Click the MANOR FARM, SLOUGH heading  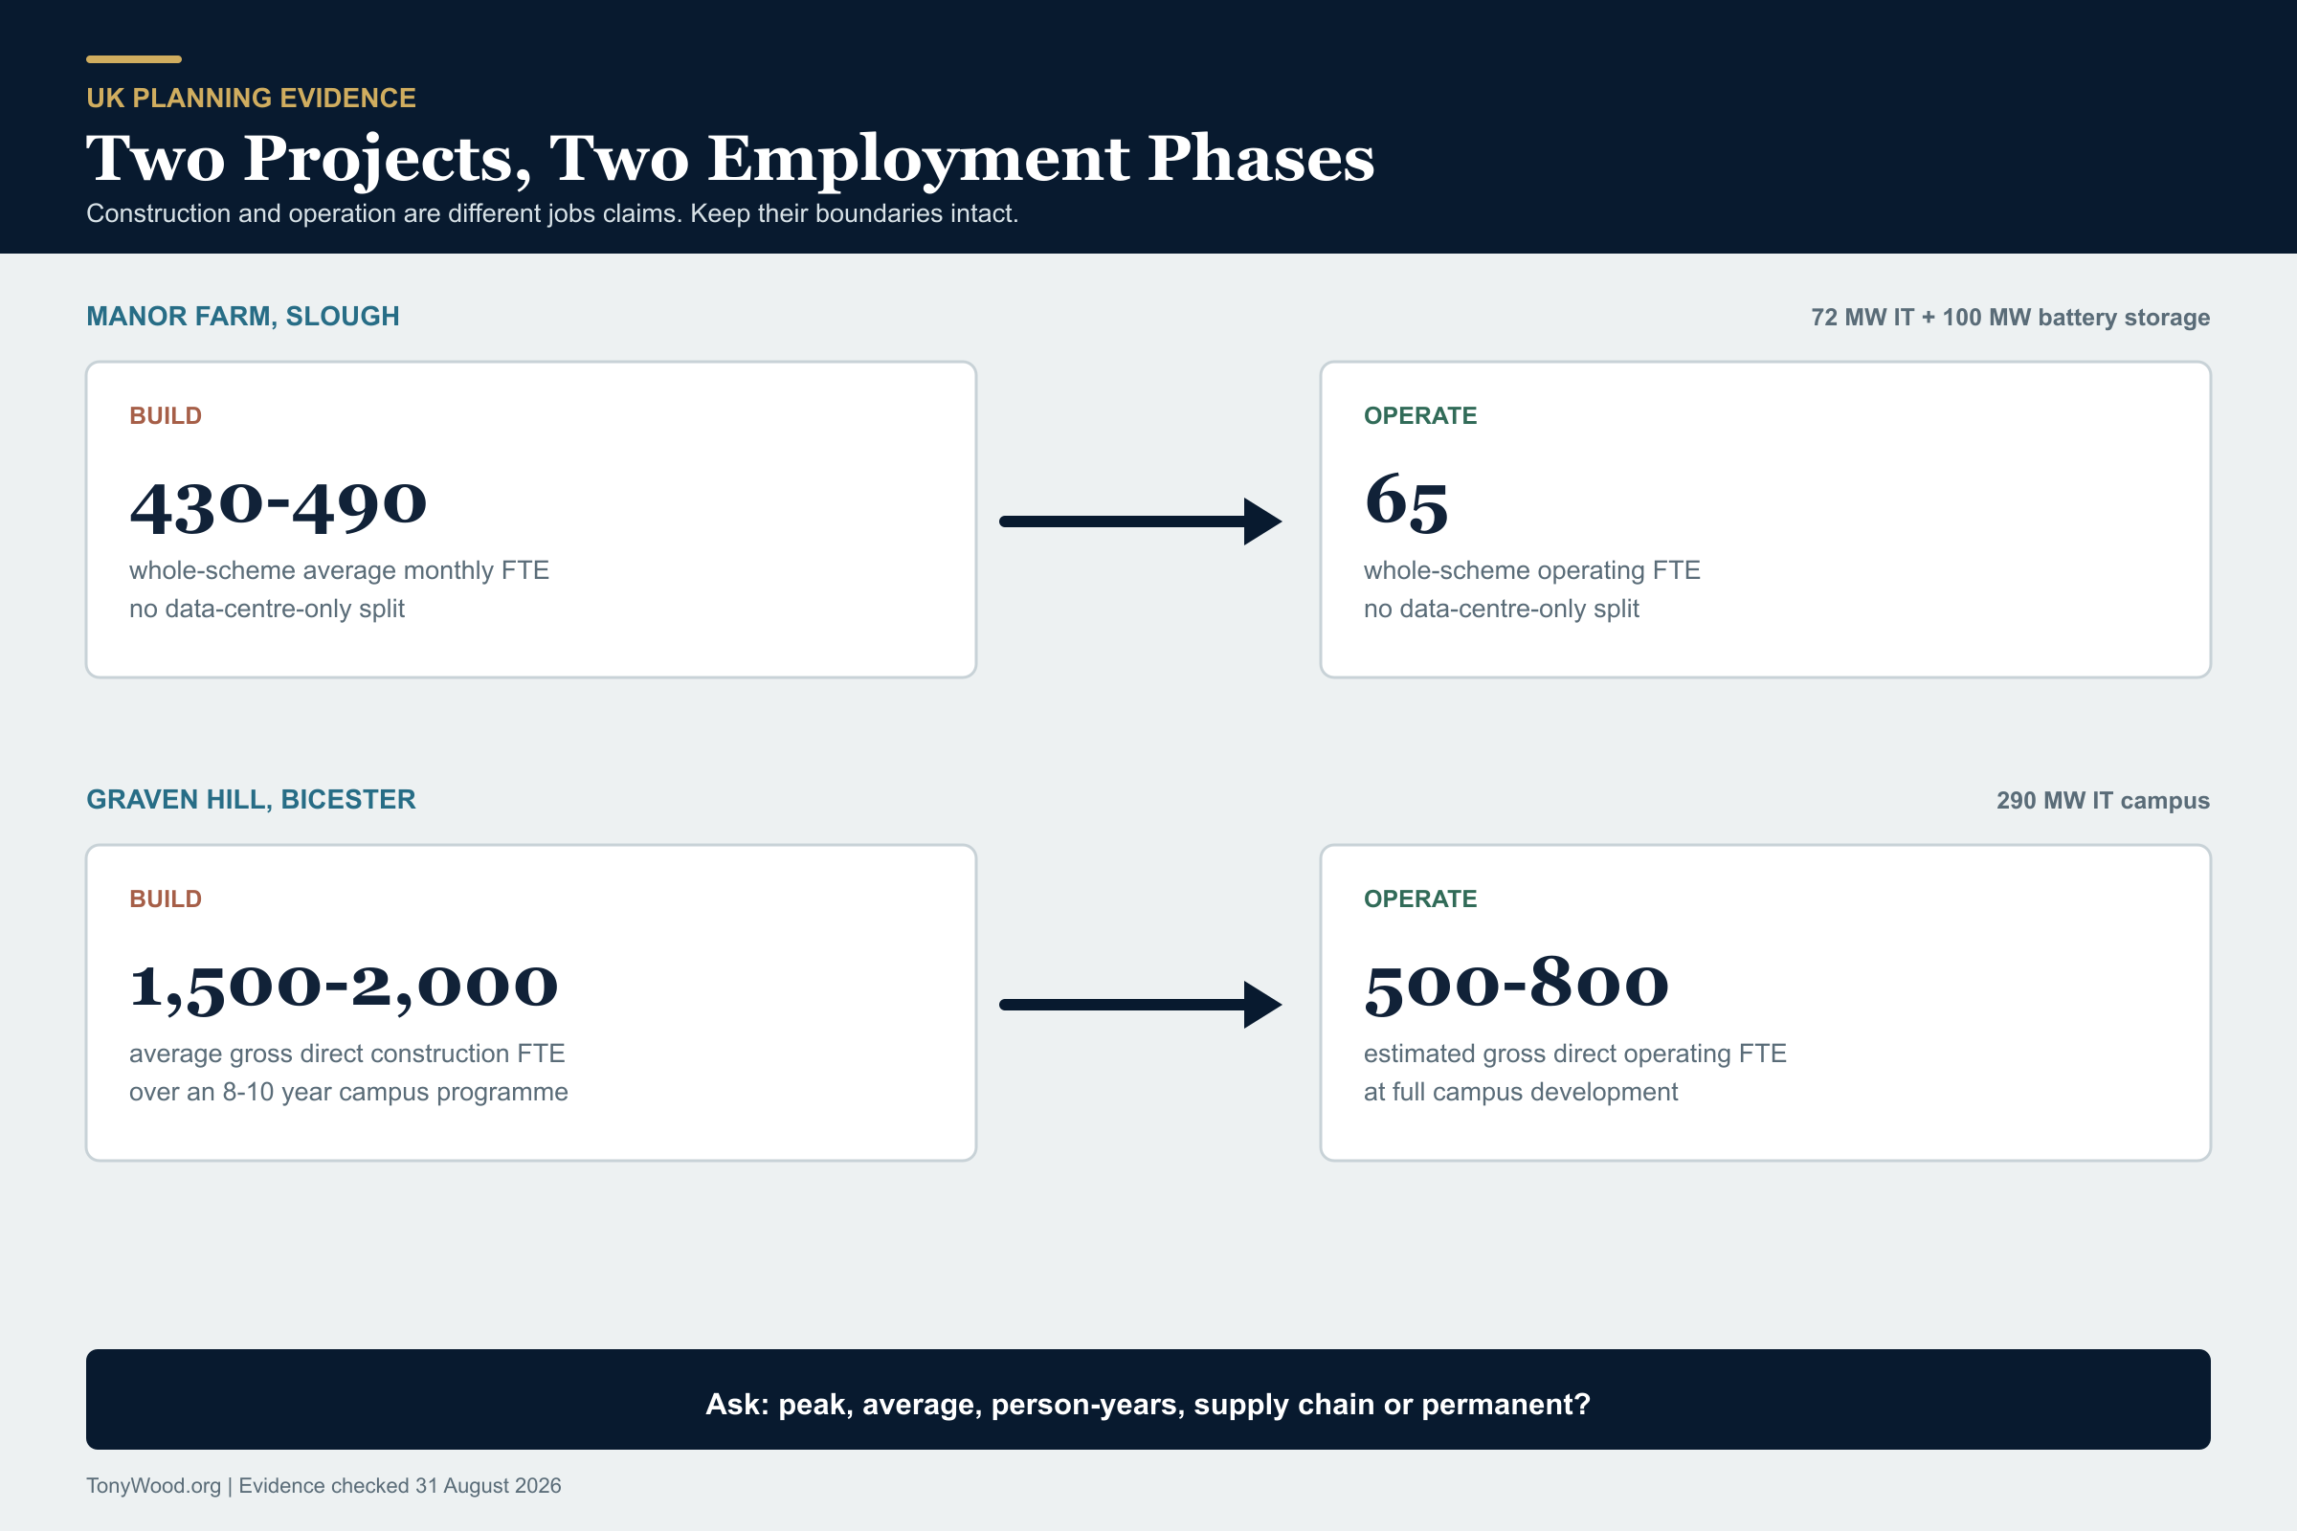(x=243, y=317)
